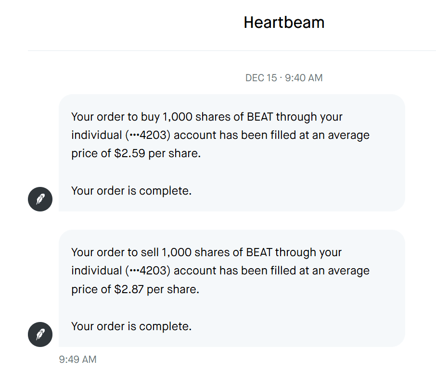The image size is (436, 371).
Task: Click account number 4203 in buy message
Action: [x=154, y=136]
